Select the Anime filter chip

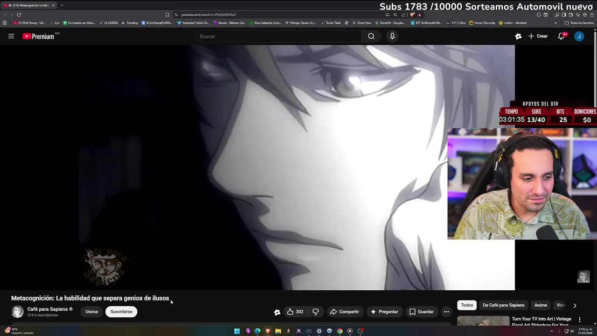[541, 305]
